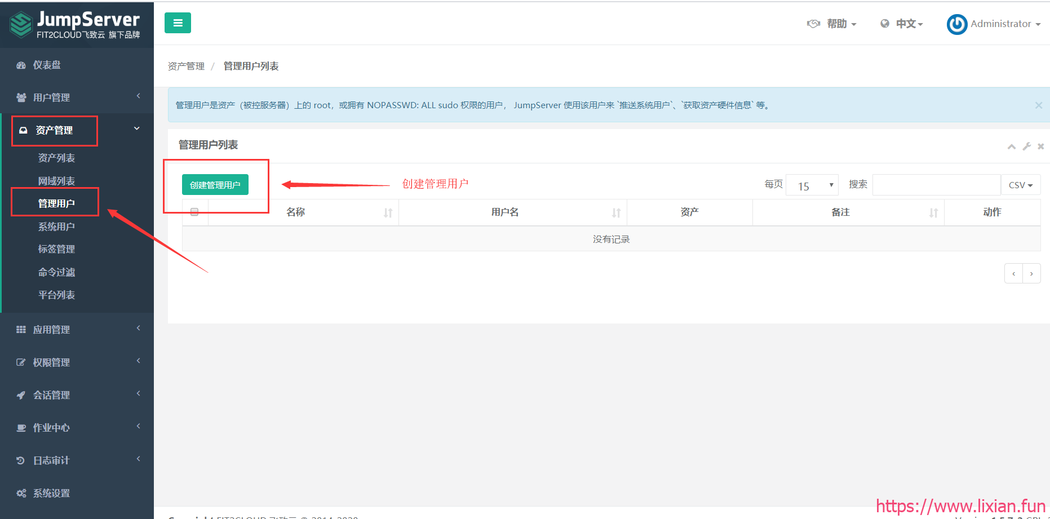Open 标签管理 submenu item
Screen dimensions: 1050x519
pyautogui.click(x=56, y=249)
